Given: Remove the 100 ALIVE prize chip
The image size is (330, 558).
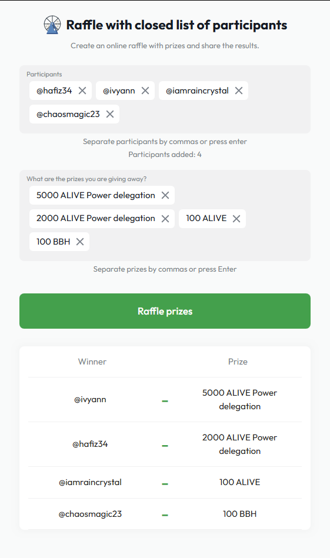Looking at the screenshot, I should (x=236, y=219).
